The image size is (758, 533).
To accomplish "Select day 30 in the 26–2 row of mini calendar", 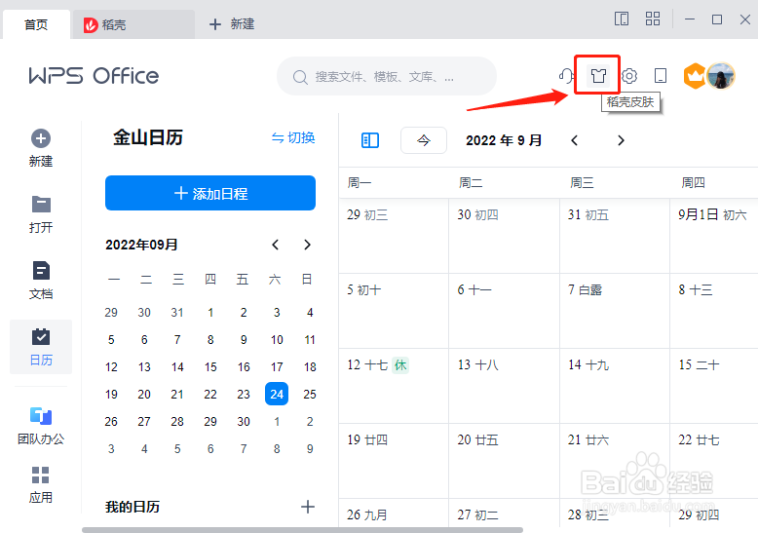I will point(244,422).
